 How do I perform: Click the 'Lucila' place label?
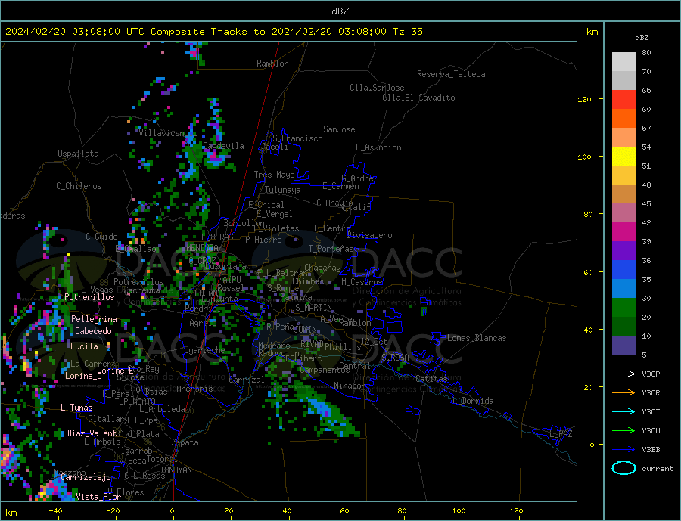point(84,346)
